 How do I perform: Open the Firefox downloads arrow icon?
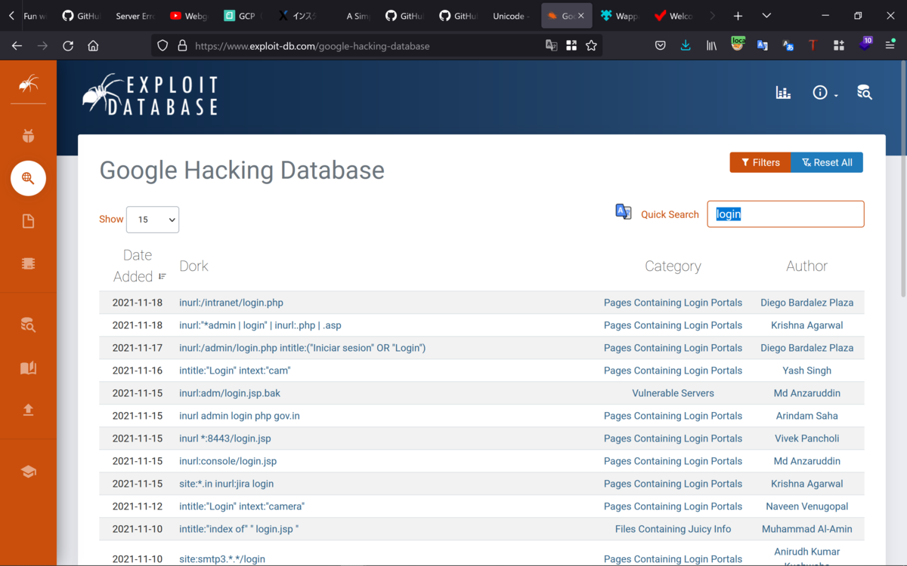point(686,45)
